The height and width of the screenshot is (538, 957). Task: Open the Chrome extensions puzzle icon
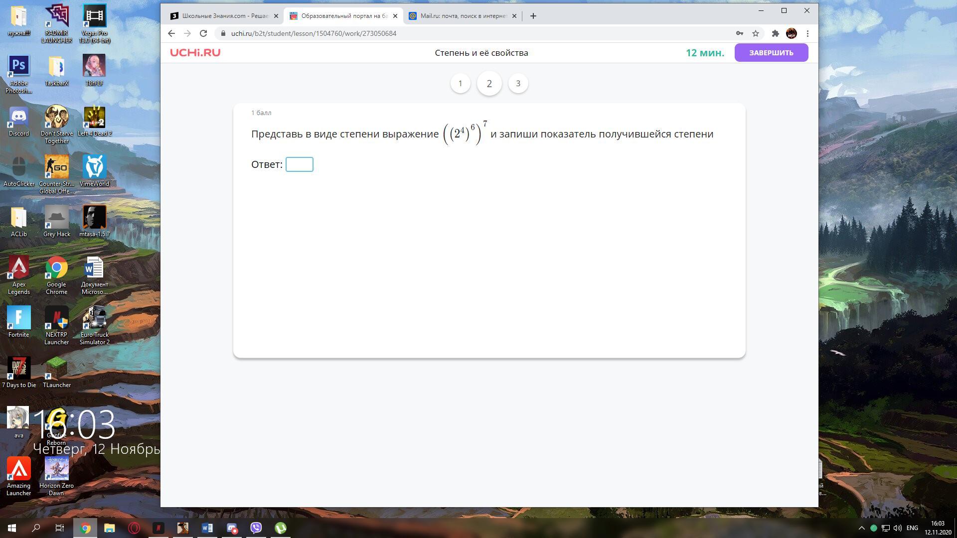[775, 33]
